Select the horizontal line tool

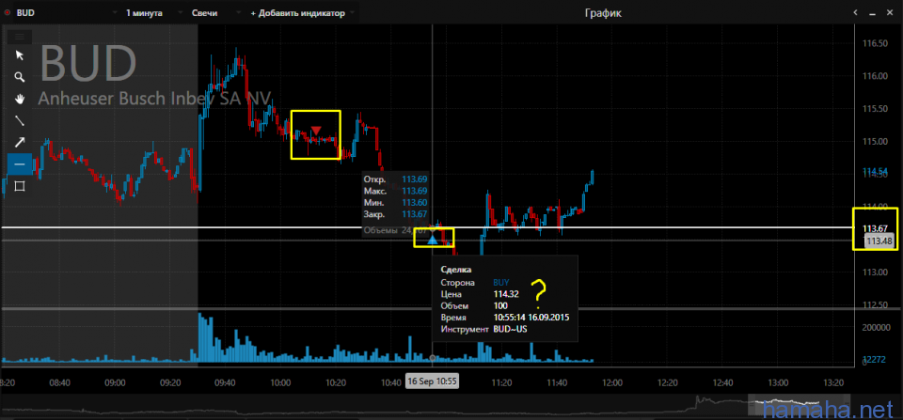pyautogui.click(x=20, y=164)
